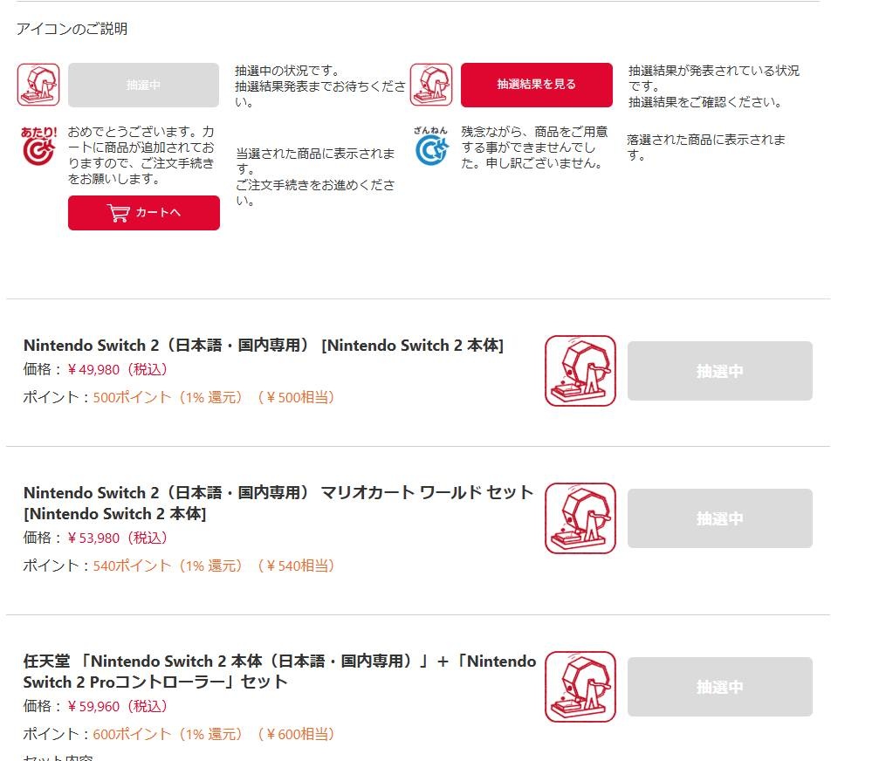Click the 600ポイント (1% 還元) text
The height and width of the screenshot is (761, 879).
[168, 734]
